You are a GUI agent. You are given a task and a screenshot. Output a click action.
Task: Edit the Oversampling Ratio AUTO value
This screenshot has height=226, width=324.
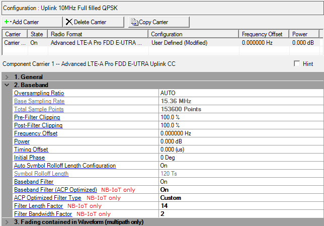pyautogui.click(x=241, y=93)
